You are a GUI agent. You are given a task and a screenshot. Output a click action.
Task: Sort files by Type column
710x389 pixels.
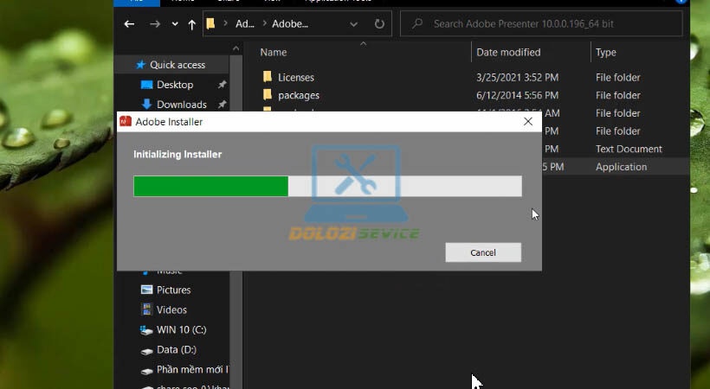click(606, 53)
